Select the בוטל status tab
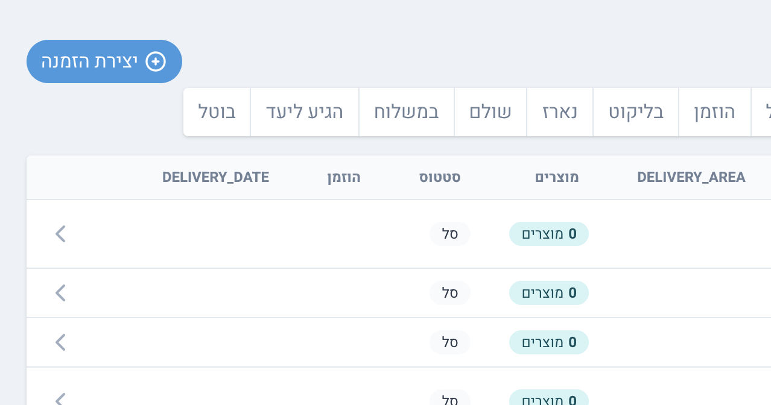Image resolution: width=771 pixels, height=405 pixels. (217, 112)
